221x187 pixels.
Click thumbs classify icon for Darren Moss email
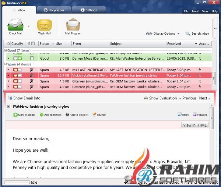pyautogui.click(x=18, y=58)
